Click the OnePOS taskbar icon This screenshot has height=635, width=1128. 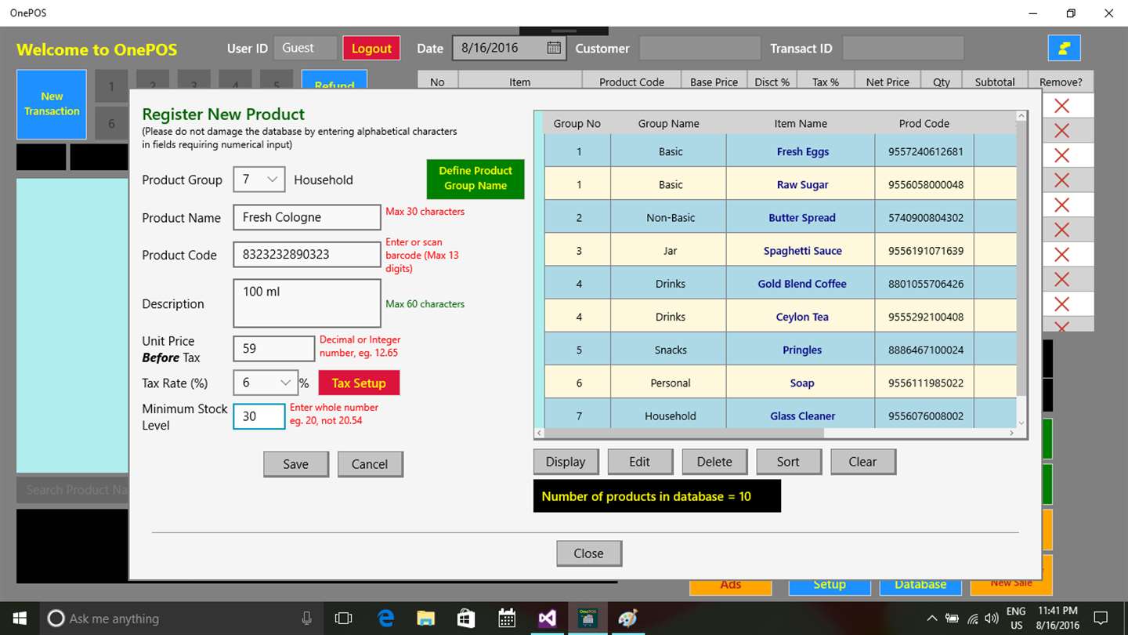tap(587, 619)
